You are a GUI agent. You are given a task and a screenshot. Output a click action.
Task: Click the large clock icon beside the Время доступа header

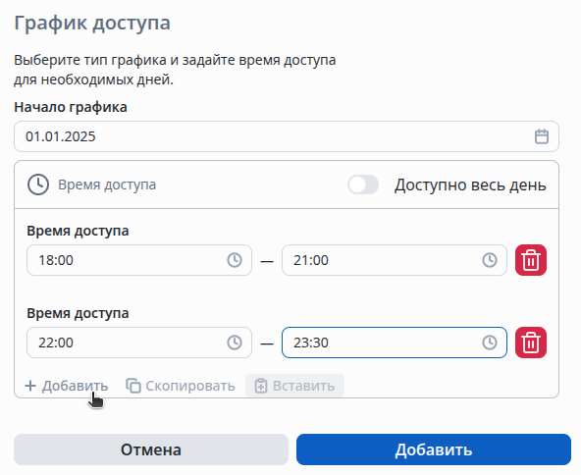point(38,185)
